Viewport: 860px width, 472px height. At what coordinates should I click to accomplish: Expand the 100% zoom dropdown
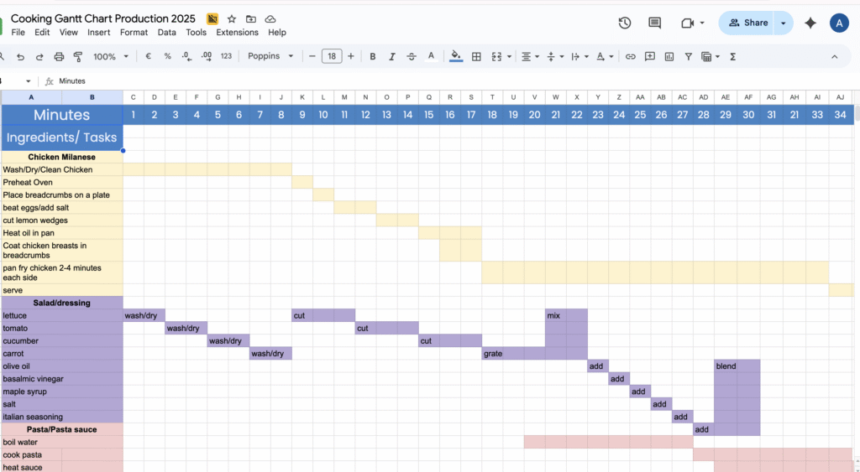point(111,56)
